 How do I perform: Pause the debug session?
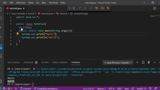(74, 8)
